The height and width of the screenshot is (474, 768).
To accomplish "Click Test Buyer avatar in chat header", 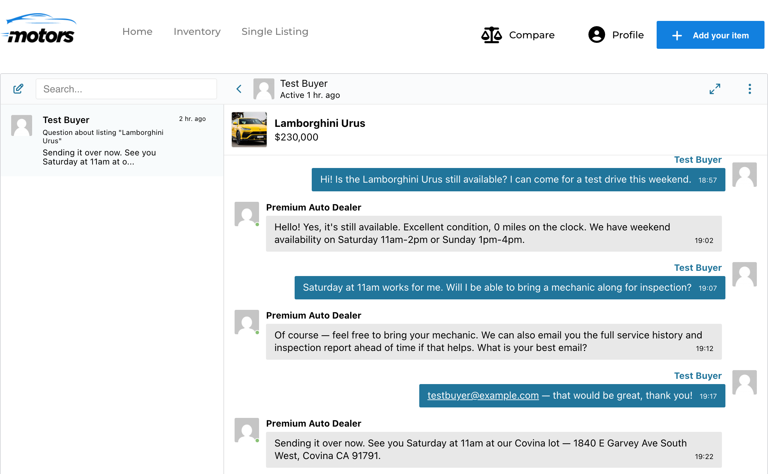I will (x=264, y=89).
